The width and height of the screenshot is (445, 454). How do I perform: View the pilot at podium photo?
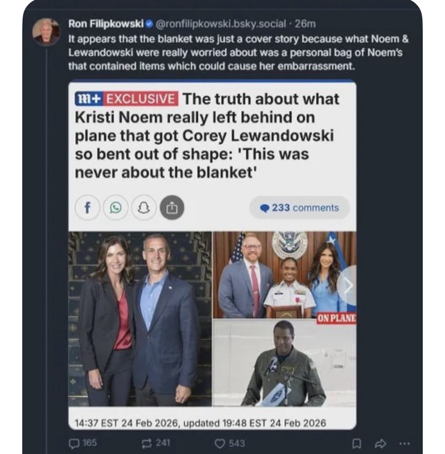tap(285, 363)
